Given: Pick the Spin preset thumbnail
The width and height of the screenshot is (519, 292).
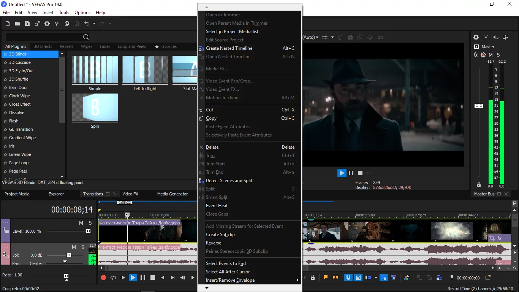Looking at the screenshot, I should tap(95, 108).
